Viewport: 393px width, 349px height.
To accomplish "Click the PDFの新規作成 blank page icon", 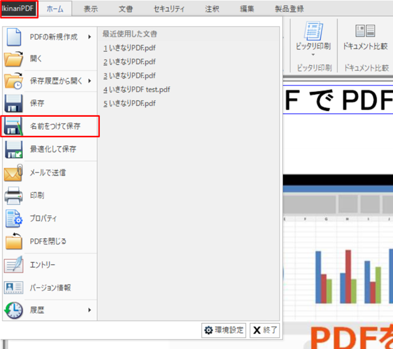I will click(x=14, y=37).
